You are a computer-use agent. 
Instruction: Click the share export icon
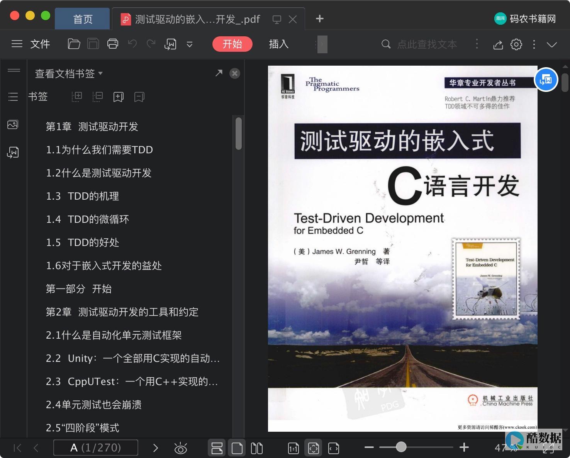[x=498, y=44]
